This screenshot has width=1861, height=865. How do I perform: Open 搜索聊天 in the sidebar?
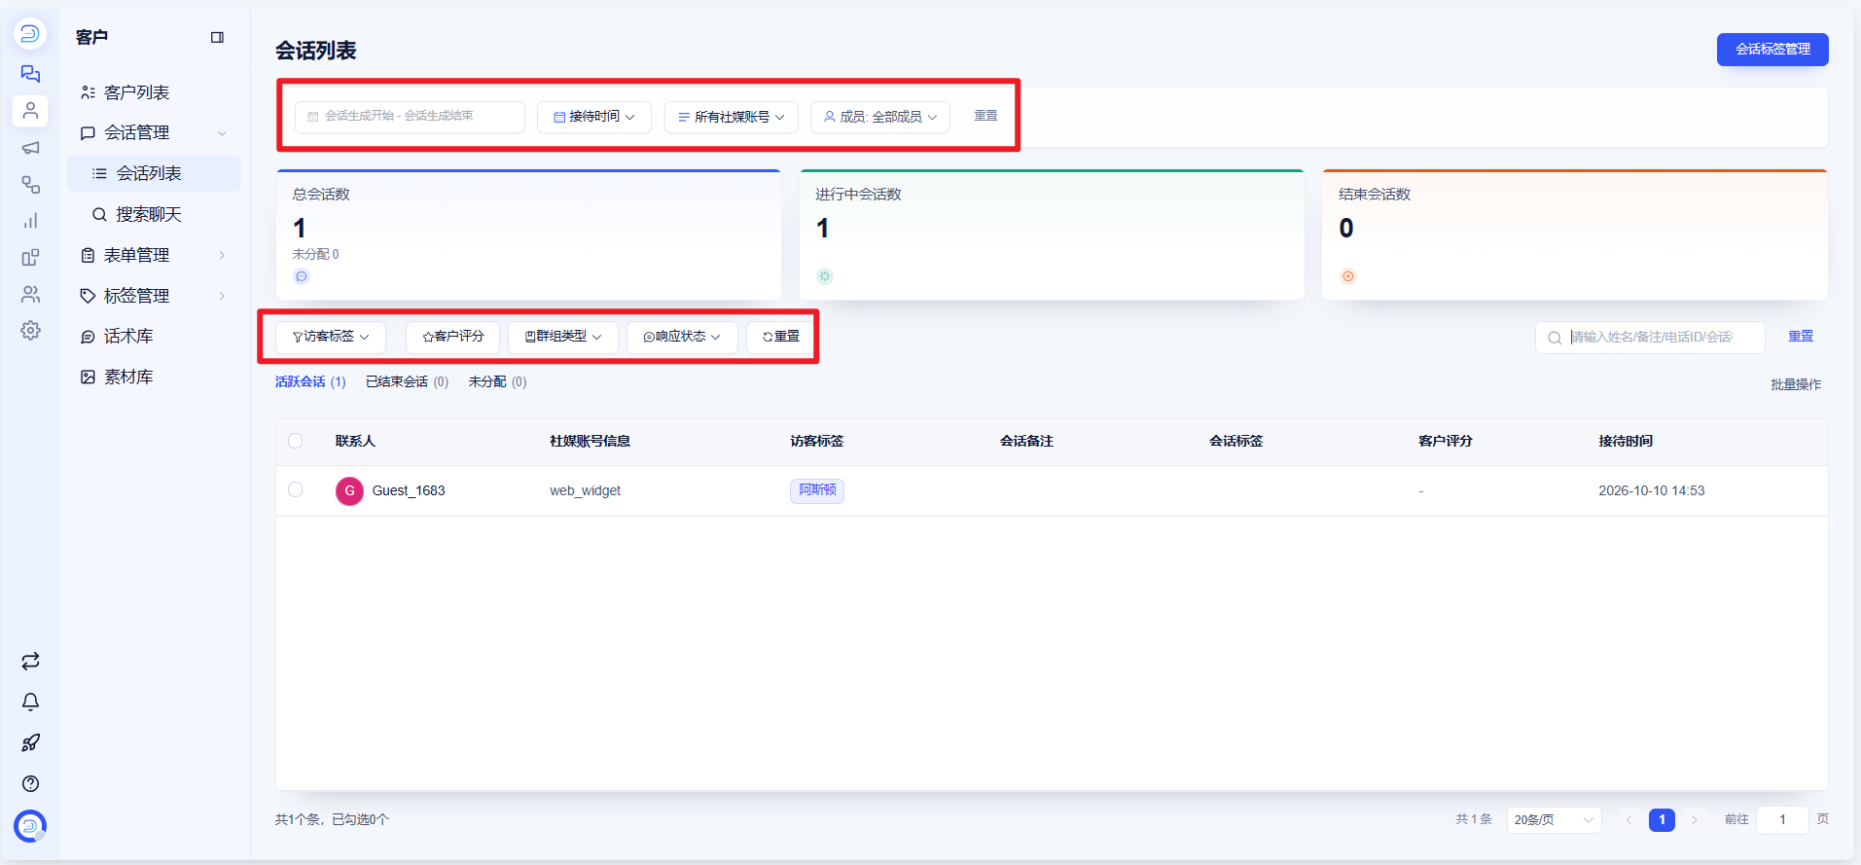[x=155, y=214]
